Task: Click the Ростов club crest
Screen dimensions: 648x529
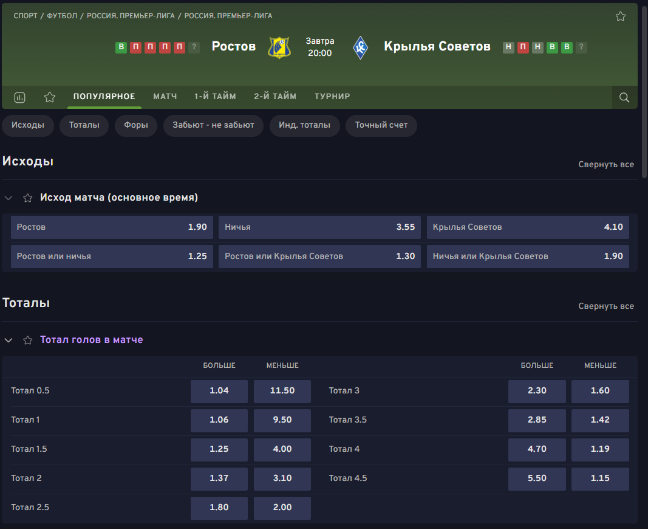Action: click(x=279, y=47)
